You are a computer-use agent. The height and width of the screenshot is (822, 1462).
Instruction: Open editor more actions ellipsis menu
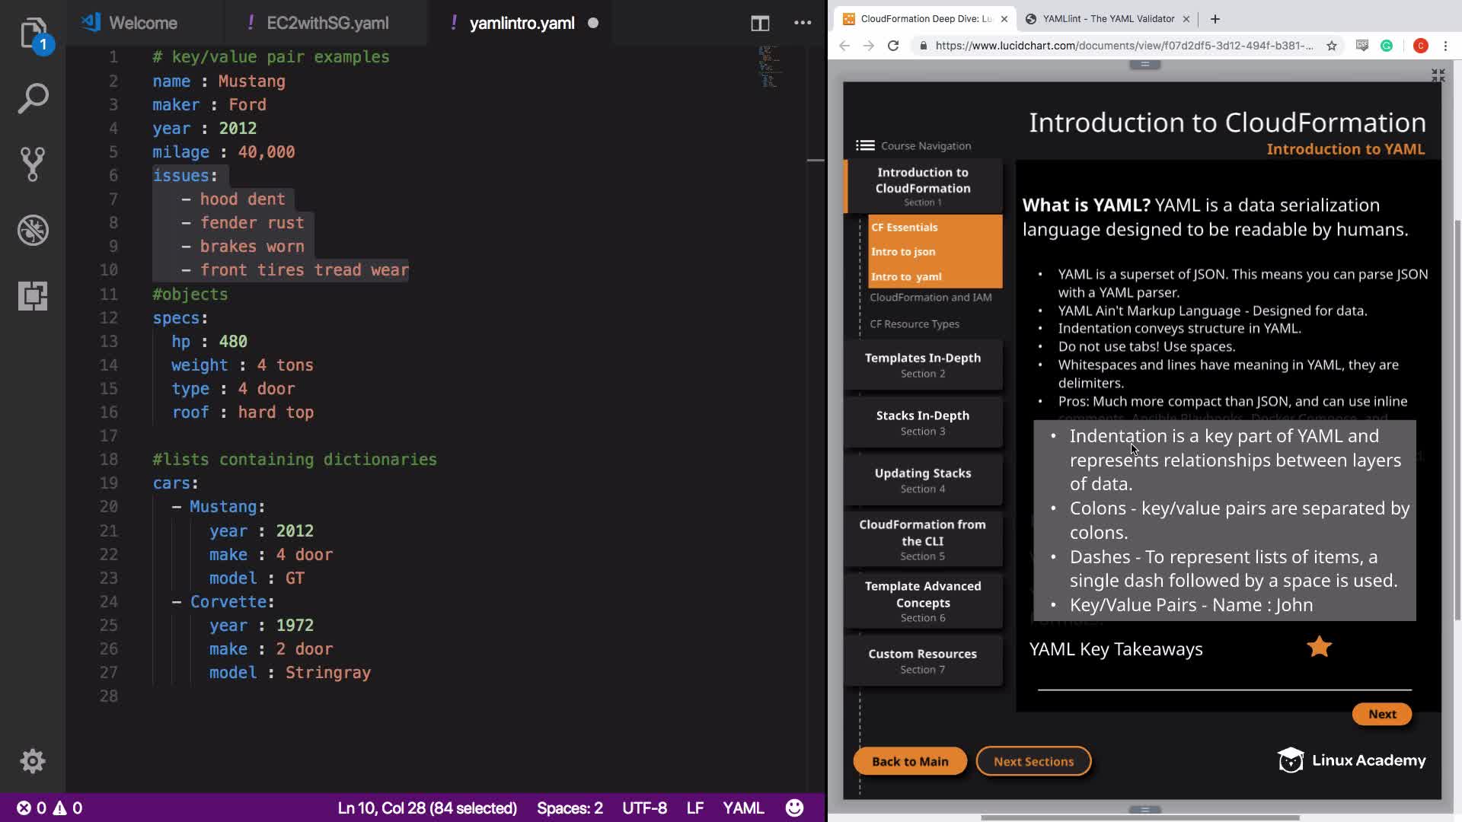[x=803, y=23]
